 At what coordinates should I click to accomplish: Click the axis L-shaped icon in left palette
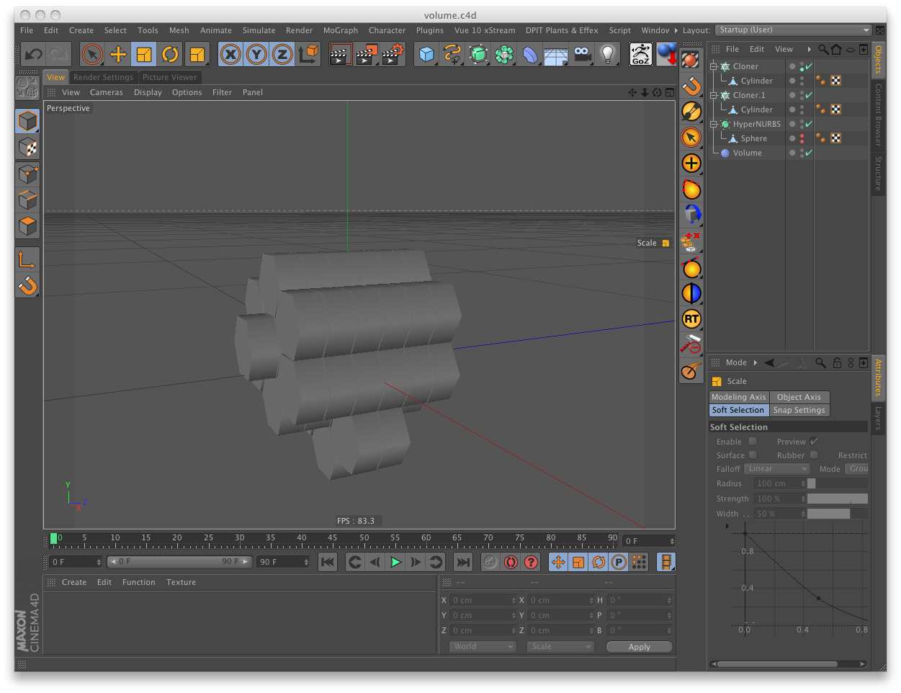pos(27,259)
